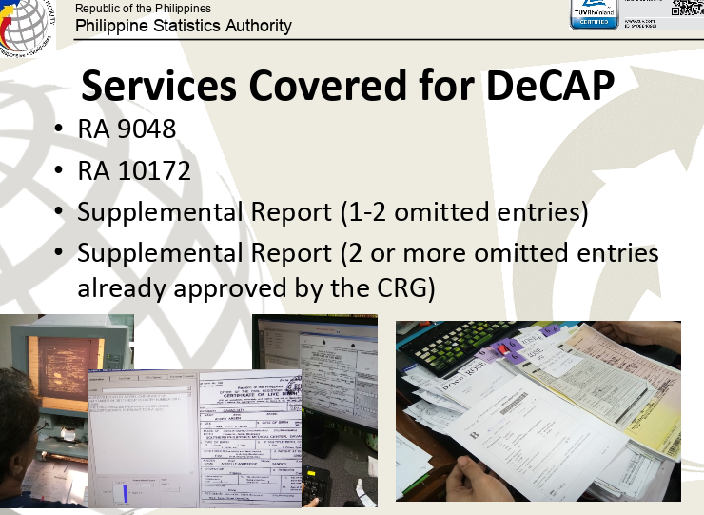Click the TÜVRheinland Certified badge
The width and height of the screenshot is (704, 515).
[x=594, y=14]
